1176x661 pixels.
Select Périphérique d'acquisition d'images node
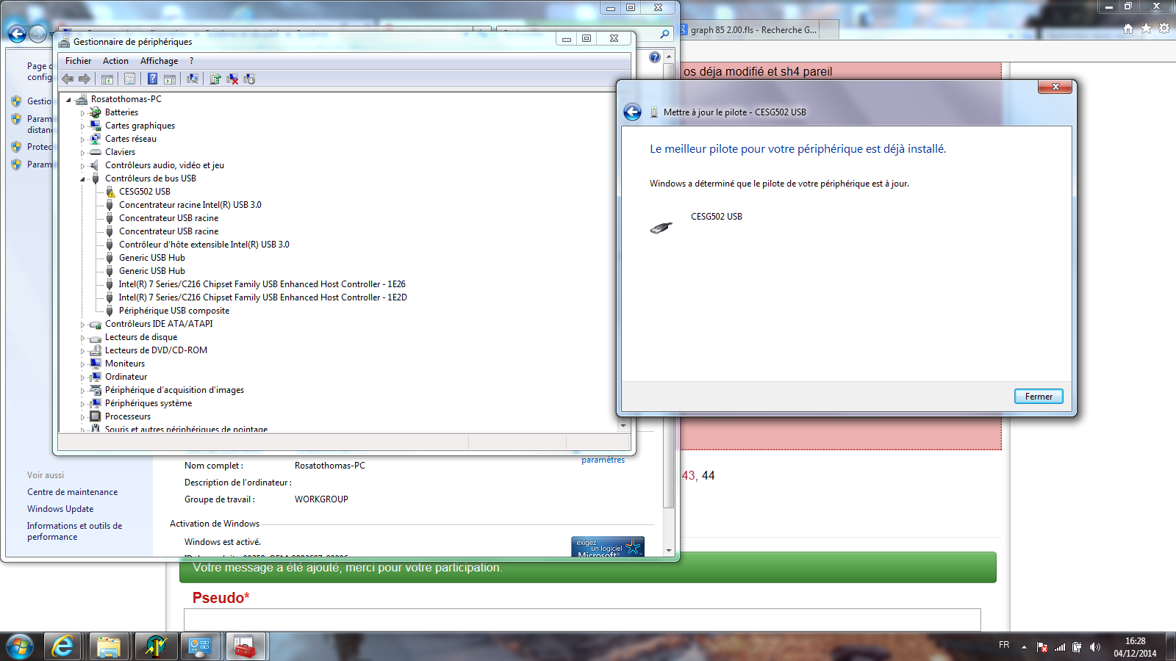[174, 390]
